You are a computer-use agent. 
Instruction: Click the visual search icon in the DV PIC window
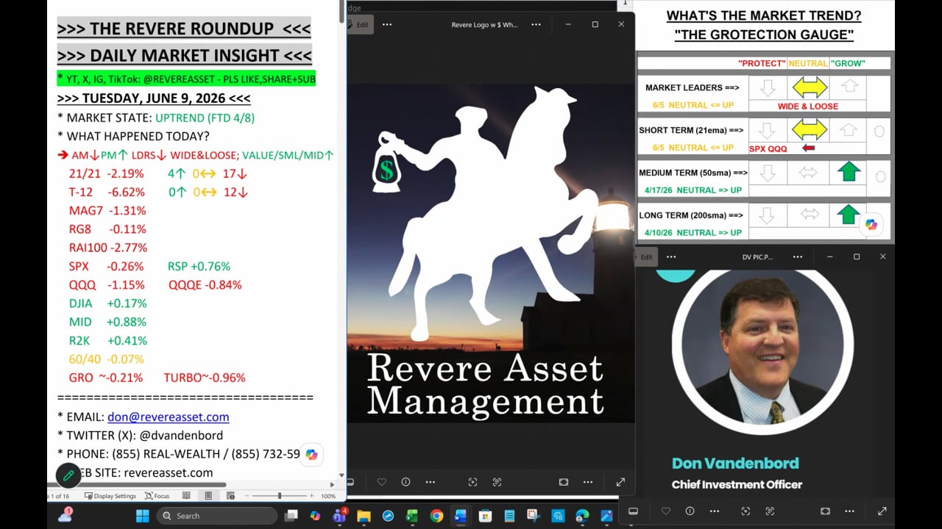[x=746, y=511]
